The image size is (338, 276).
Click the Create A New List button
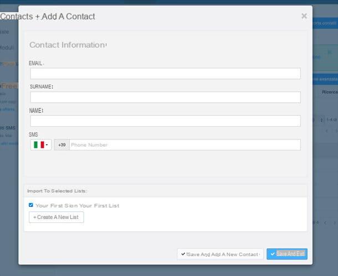coord(57,217)
